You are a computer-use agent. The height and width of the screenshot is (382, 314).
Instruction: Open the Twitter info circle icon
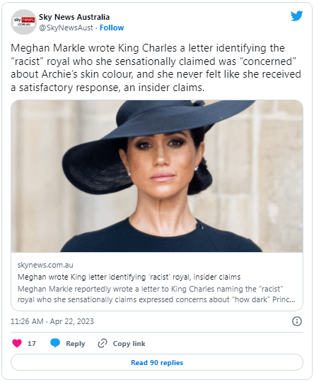click(297, 321)
